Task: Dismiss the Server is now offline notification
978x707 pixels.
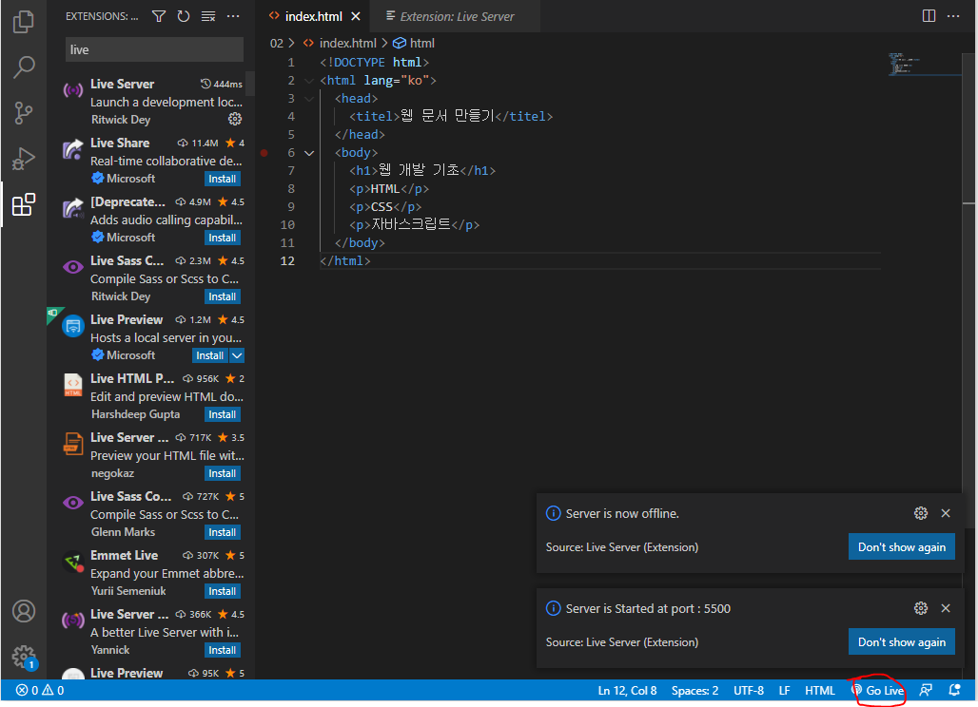Action: 946,513
